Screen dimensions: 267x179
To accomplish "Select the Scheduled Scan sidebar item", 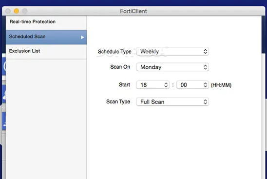I will click(x=46, y=37).
